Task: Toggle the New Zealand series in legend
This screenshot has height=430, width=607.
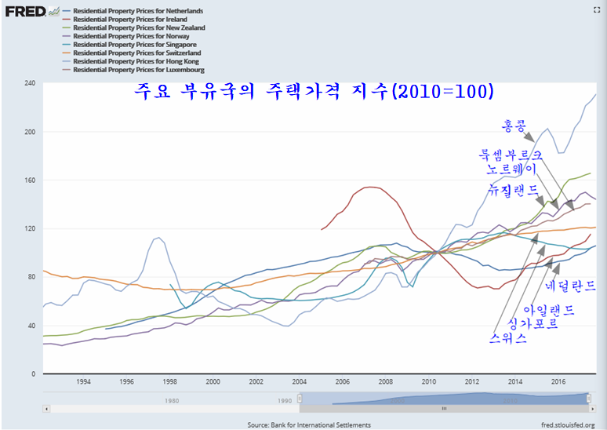Action: point(133,28)
